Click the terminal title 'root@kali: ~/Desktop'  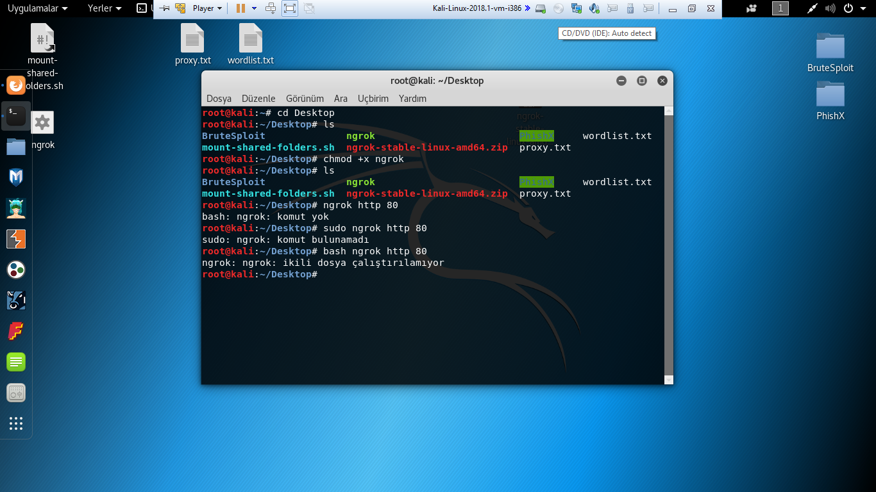[437, 81]
